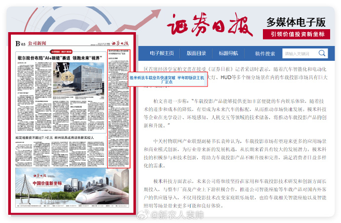This screenshot has height=223, width=341.
Task: Click the 中国价值新坐标 train advertisement
Action: [x=72, y=187]
